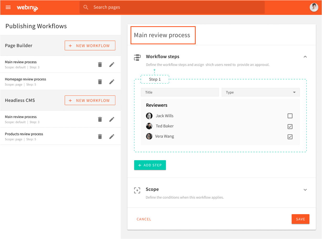Uncheck the Ted Baker reviewer checkbox
The width and height of the screenshot is (322, 239).
[290, 127]
